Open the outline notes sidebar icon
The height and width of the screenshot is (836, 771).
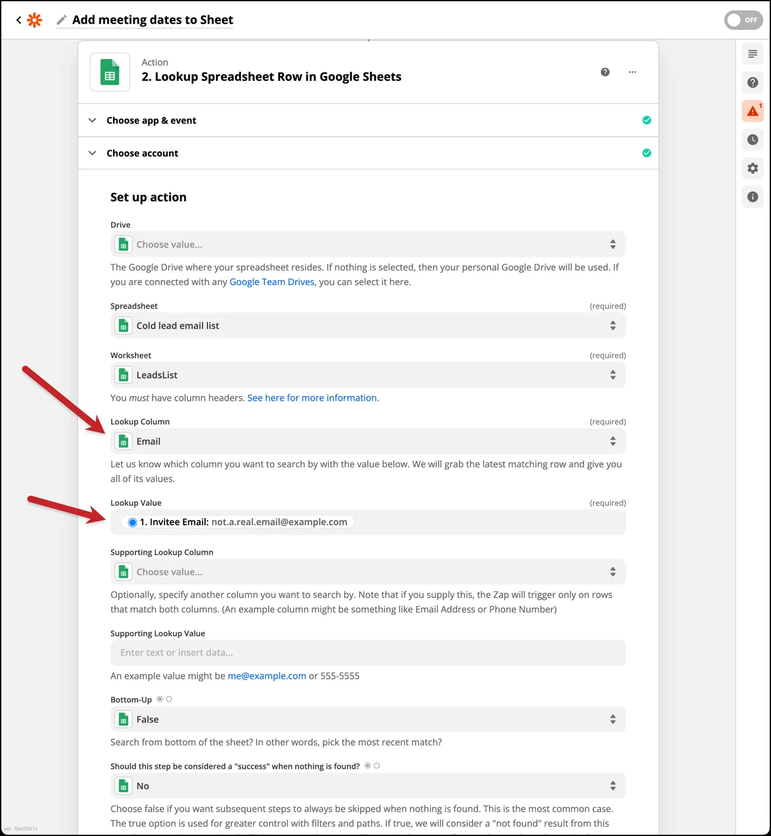coord(753,54)
